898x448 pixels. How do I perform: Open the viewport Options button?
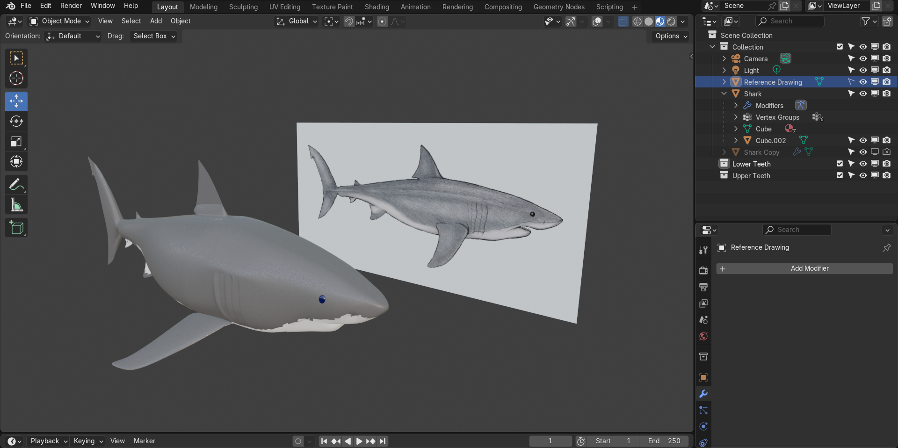(x=671, y=36)
